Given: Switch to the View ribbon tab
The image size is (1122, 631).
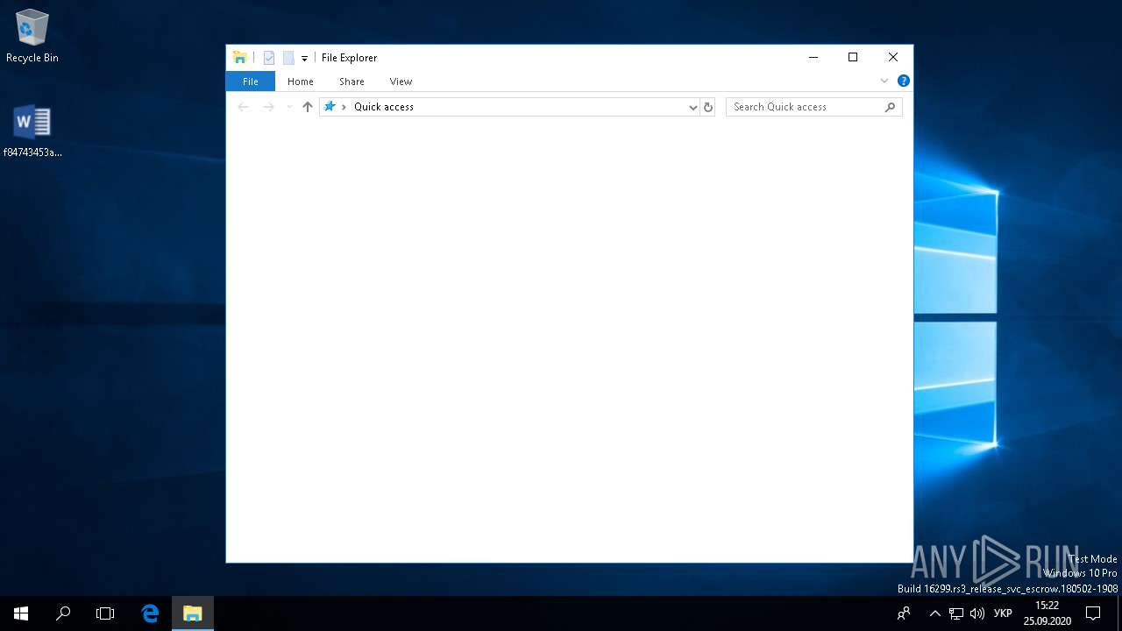Looking at the screenshot, I should (x=401, y=82).
